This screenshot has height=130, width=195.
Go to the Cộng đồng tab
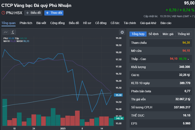[57, 23]
